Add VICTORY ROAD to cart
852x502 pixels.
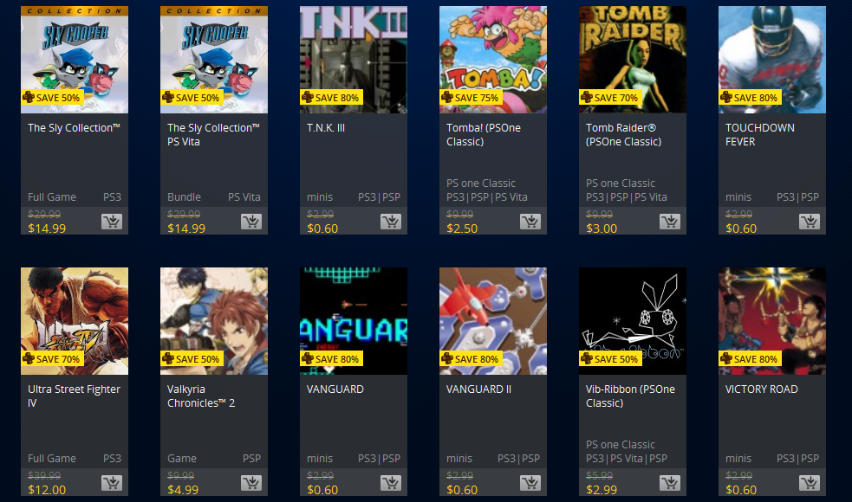click(809, 483)
